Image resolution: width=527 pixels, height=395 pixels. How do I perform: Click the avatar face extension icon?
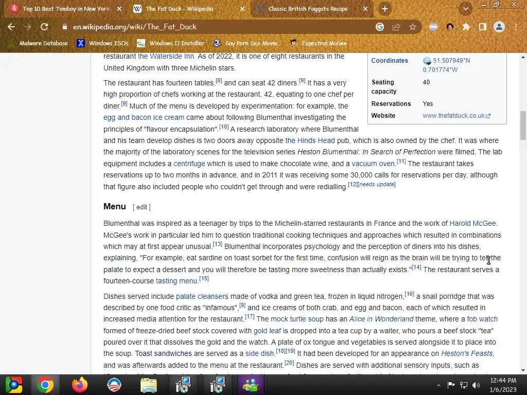pos(450,27)
